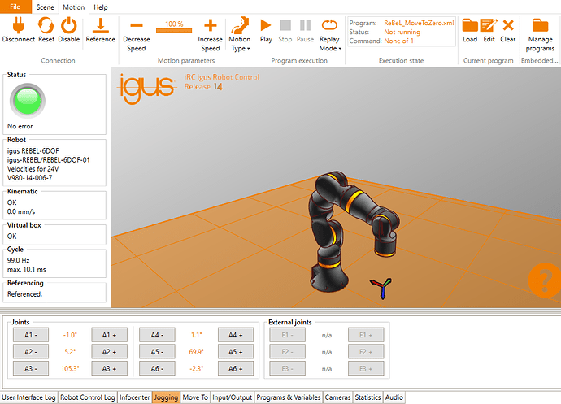The image size is (561, 404).
Task: Click the E2 + external joint button
Action: [366, 352]
